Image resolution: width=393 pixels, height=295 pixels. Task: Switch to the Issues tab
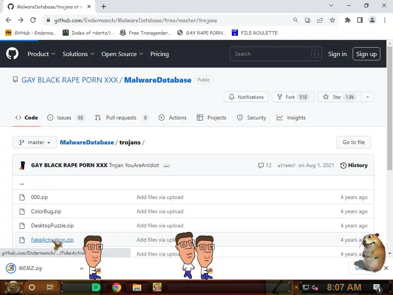(x=66, y=118)
